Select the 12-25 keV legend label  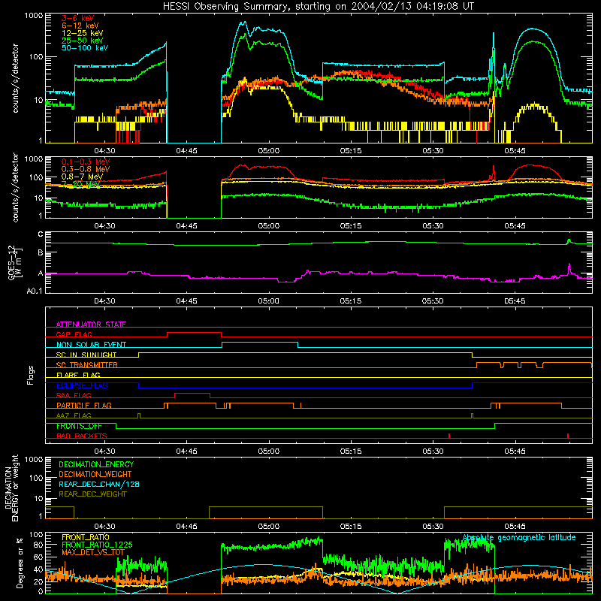pyautogui.click(x=83, y=33)
